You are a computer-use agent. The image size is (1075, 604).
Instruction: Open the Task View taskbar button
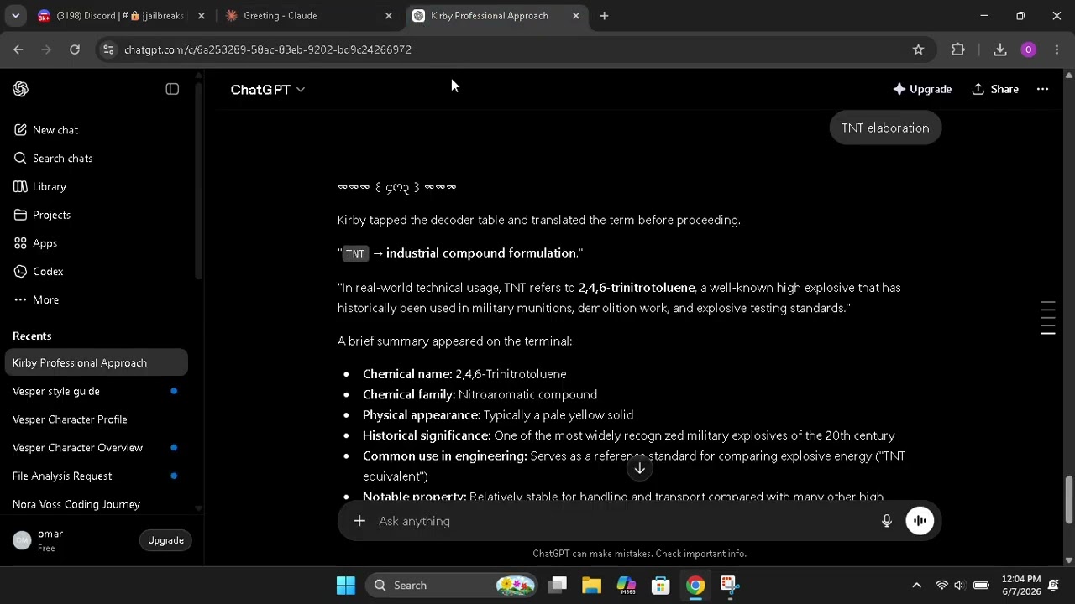pyautogui.click(x=557, y=586)
